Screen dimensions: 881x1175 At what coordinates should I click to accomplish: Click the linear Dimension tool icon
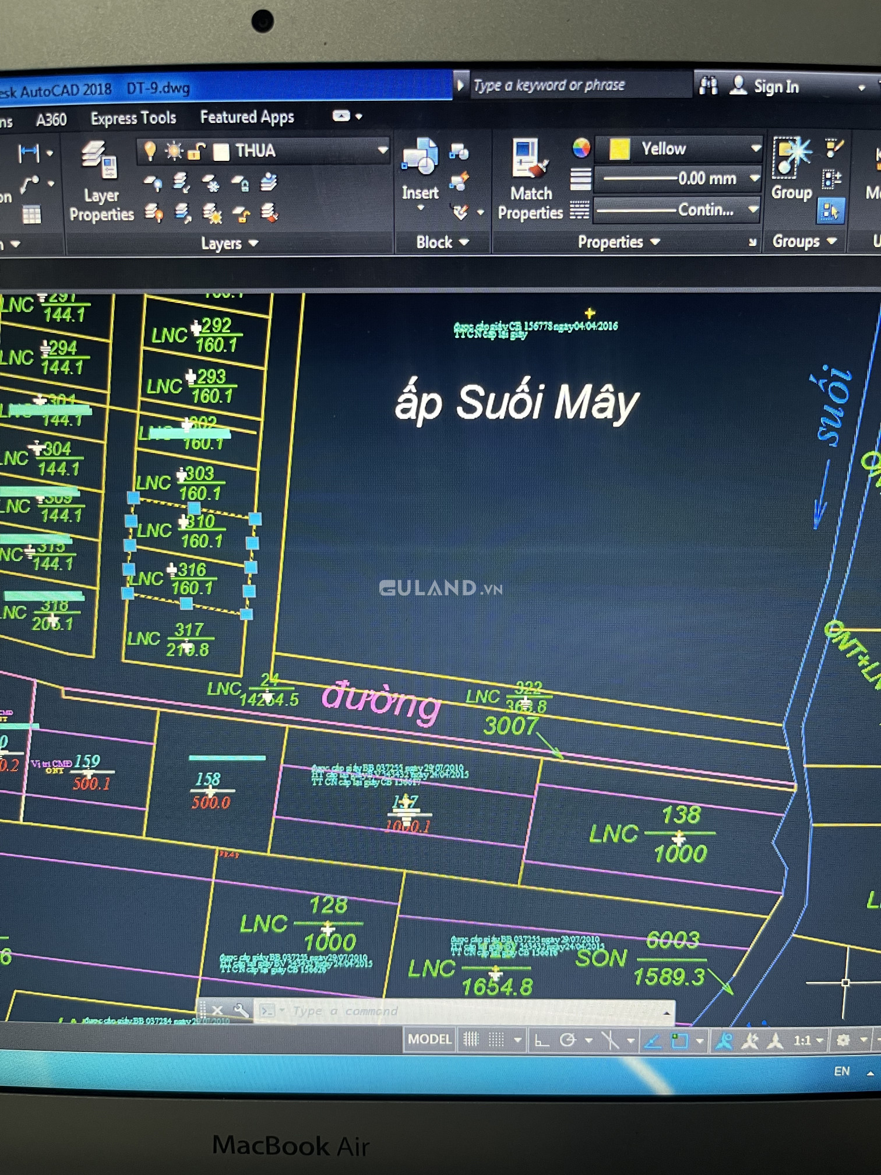pyautogui.click(x=29, y=153)
